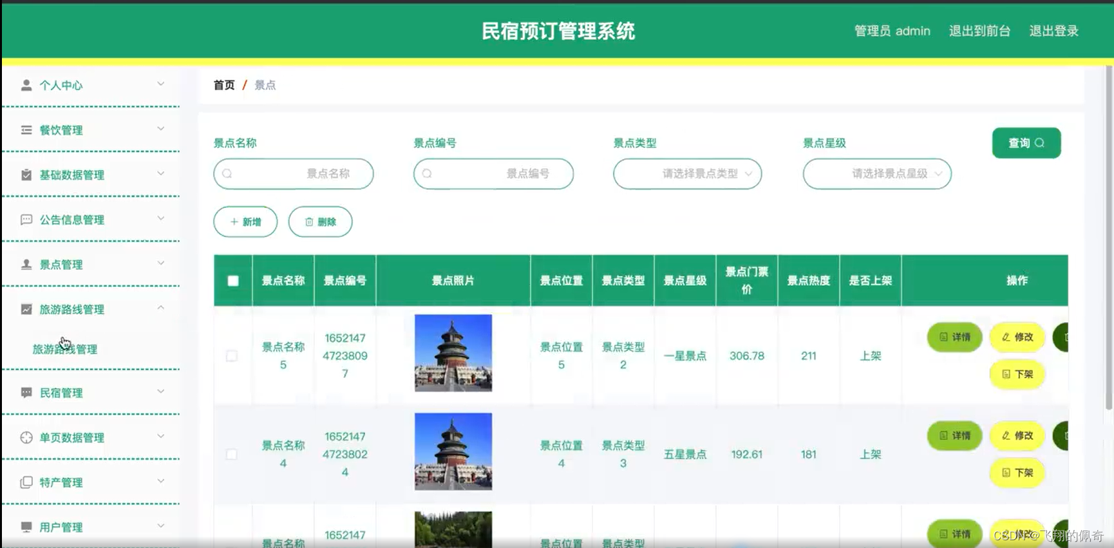Click the 删除 delete button
The height and width of the screenshot is (548, 1114).
click(x=320, y=222)
